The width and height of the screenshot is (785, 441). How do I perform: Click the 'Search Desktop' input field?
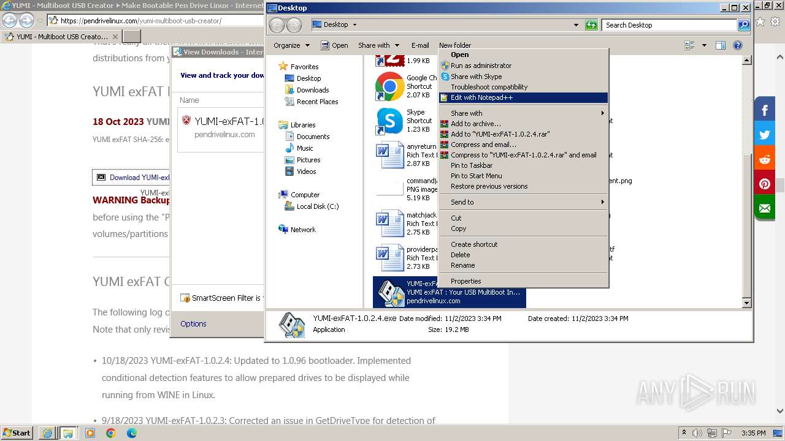click(x=670, y=25)
